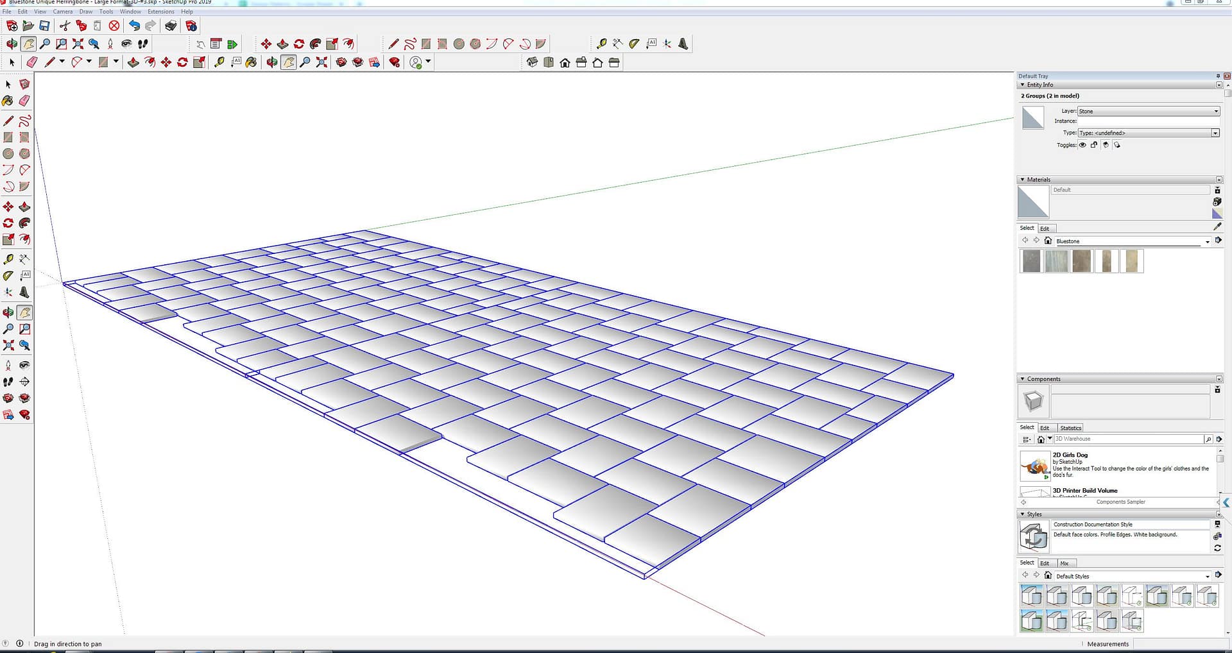The image size is (1232, 653).
Task: Open the Mix tab in Styles
Action: pos(1065,563)
